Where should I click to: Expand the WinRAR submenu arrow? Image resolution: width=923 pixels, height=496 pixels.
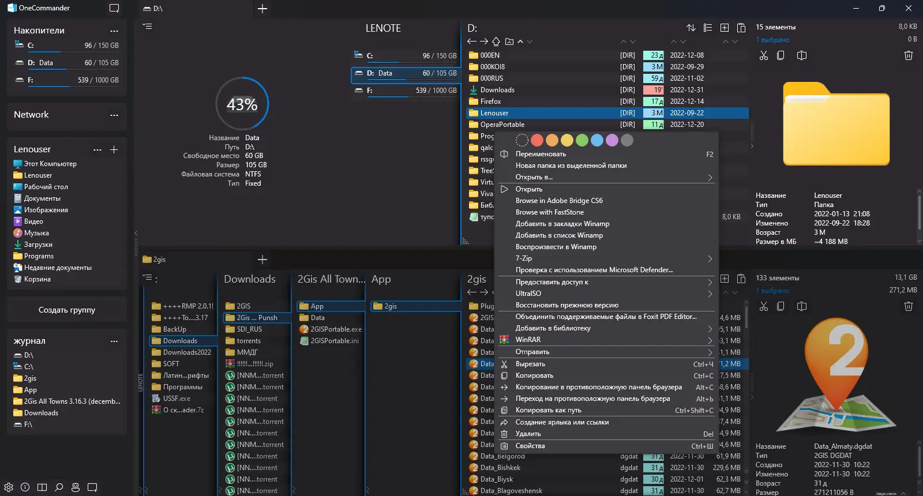(710, 340)
